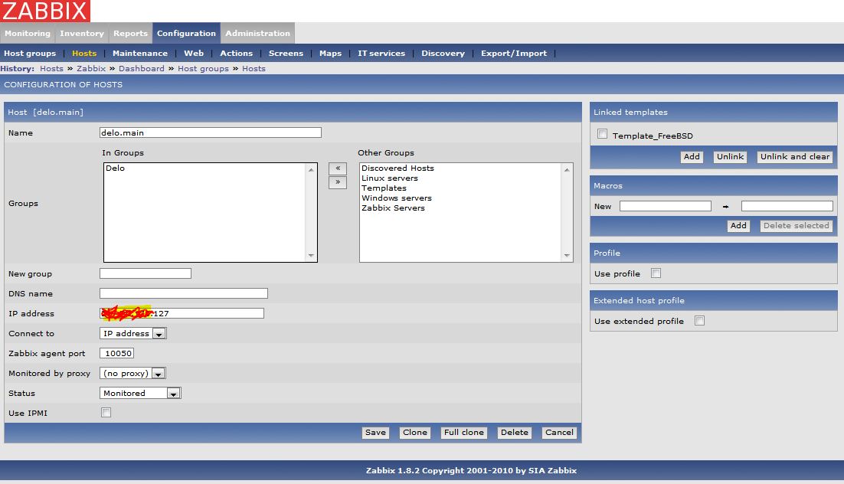Focus the IP address field
Image resolution: width=844 pixels, height=484 pixels.
(x=182, y=313)
